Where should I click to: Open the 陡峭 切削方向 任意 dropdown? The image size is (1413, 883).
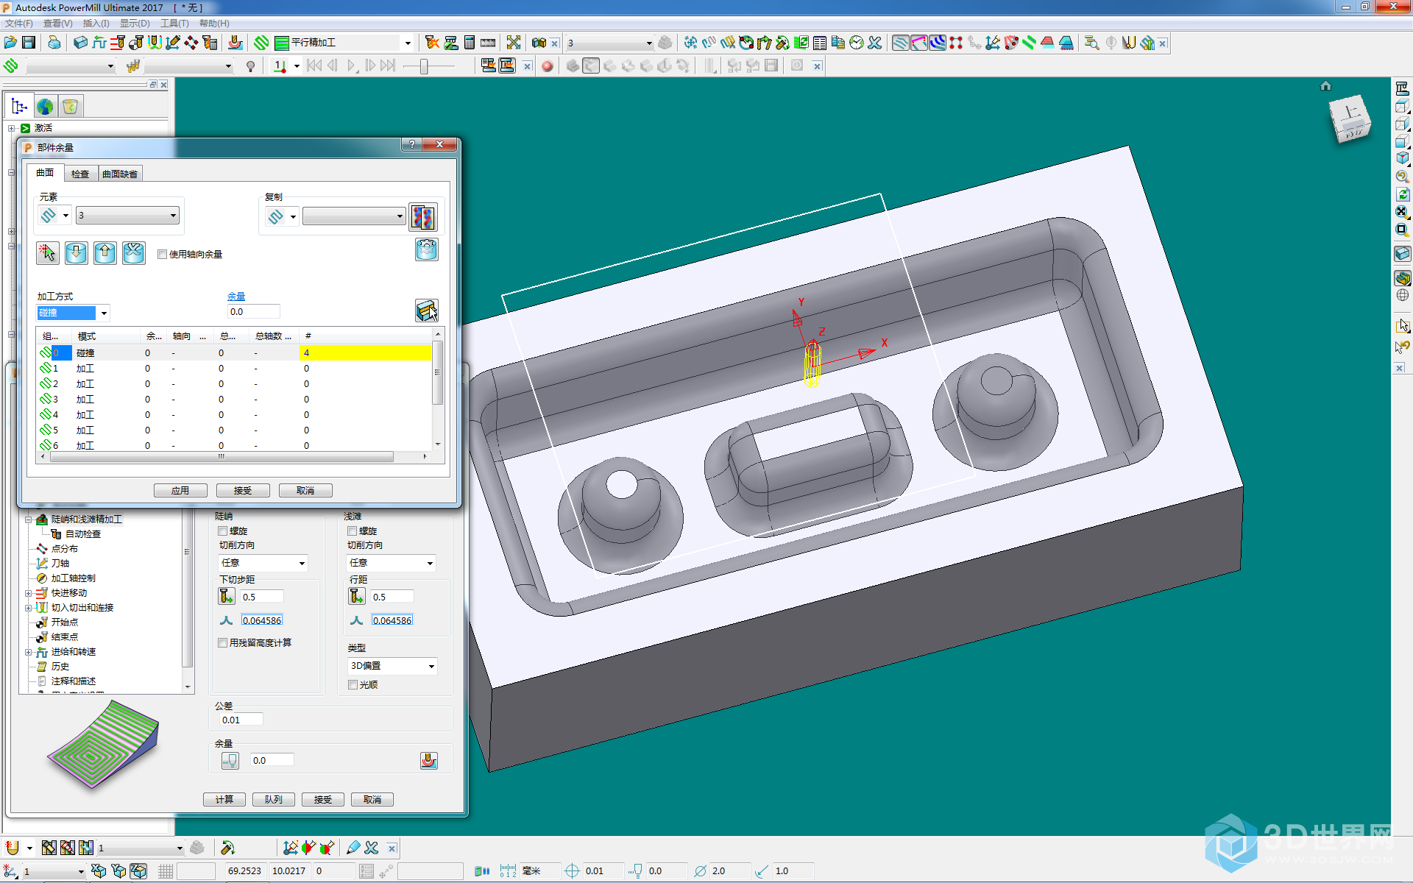pyautogui.click(x=263, y=563)
